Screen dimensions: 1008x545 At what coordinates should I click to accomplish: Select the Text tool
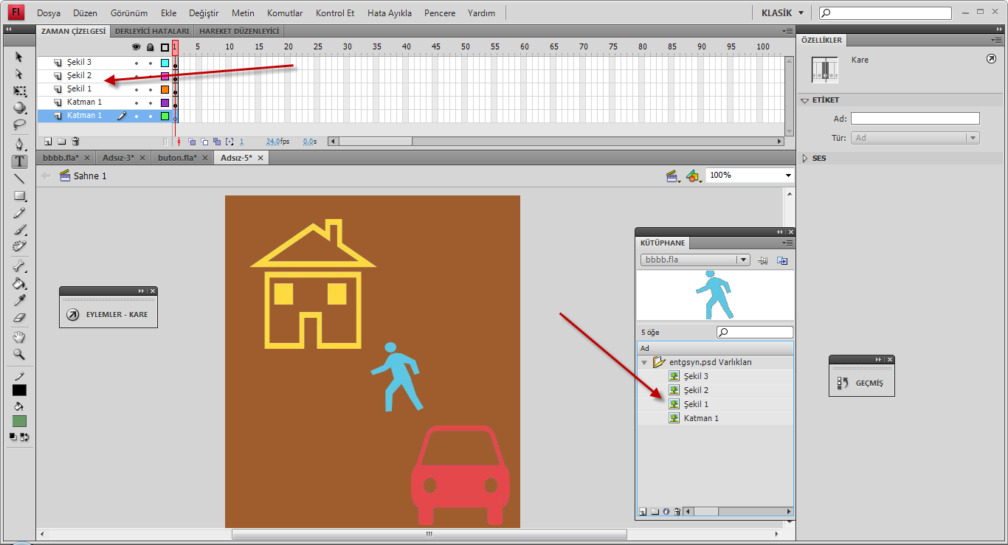click(x=19, y=162)
